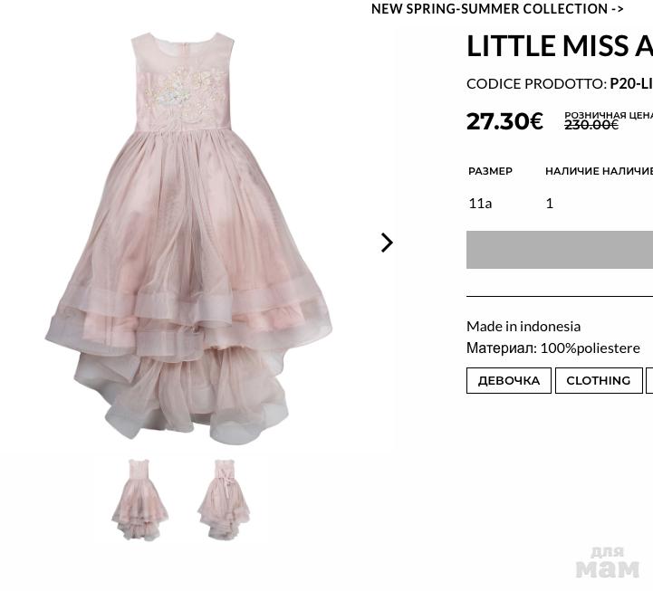This screenshot has height=591, width=653.
Task: Click the 'Made in indonesia' text
Action: (523, 326)
